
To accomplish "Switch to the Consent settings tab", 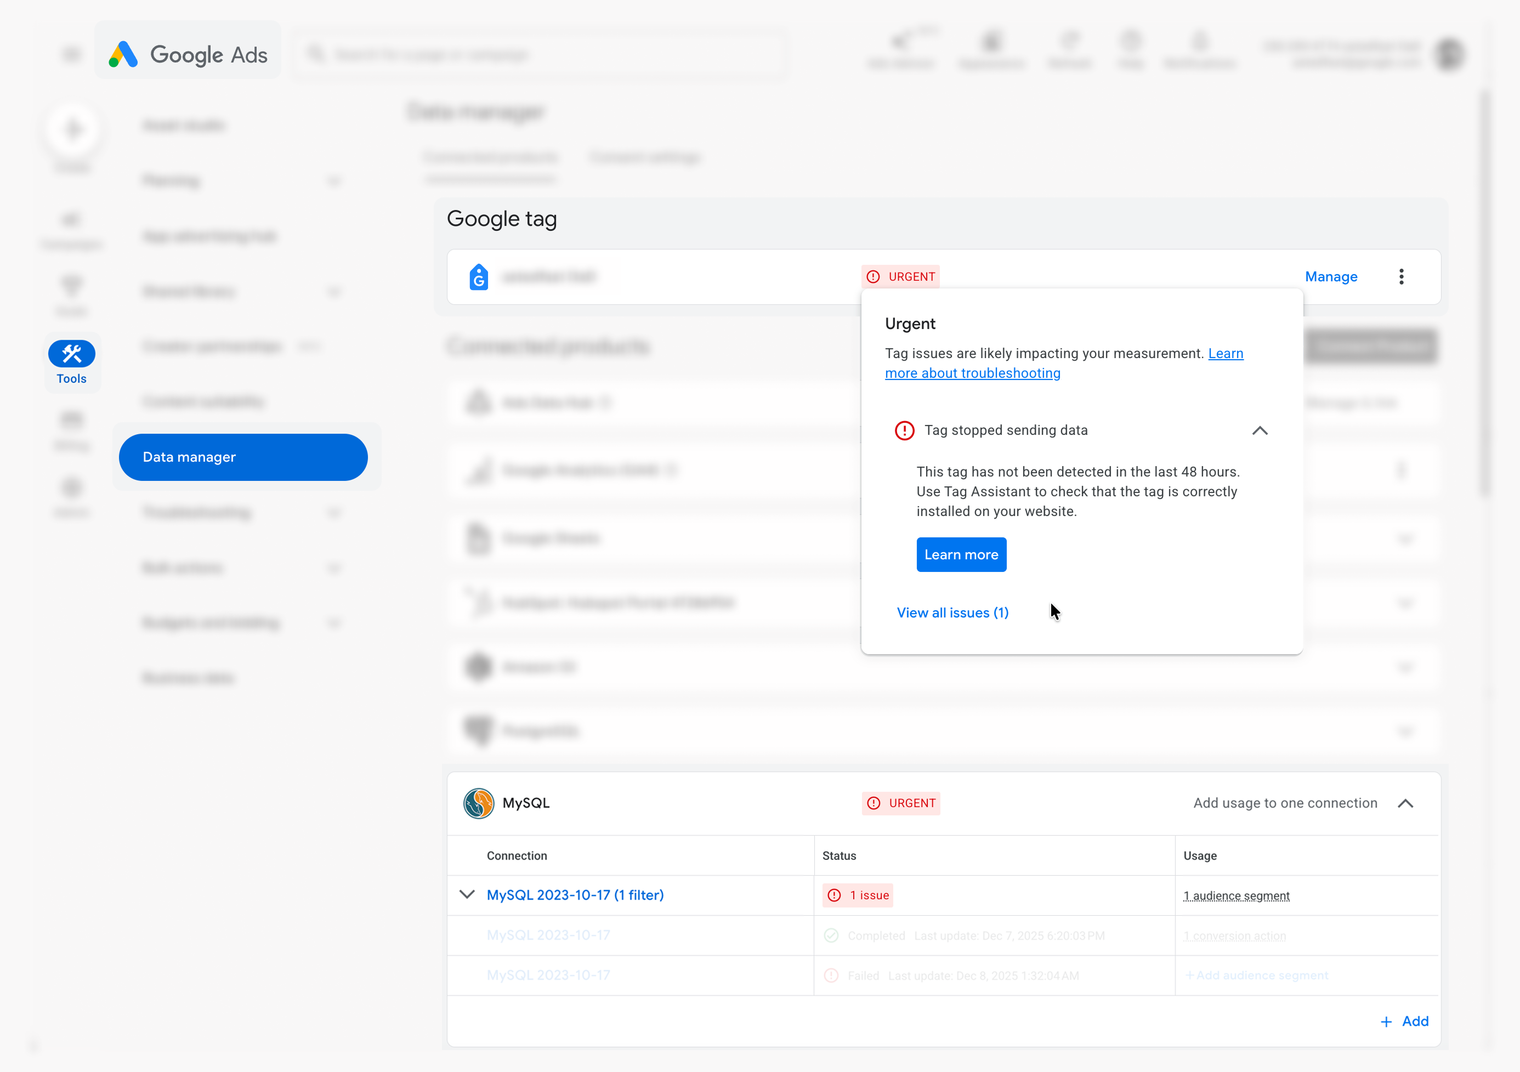I will click(x=644, y=157).
